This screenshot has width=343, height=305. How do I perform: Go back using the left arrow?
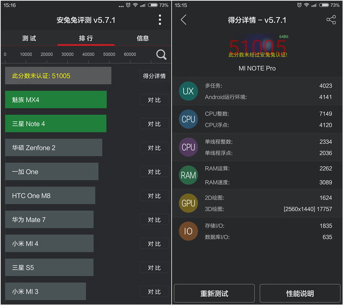tap(184, 20)
